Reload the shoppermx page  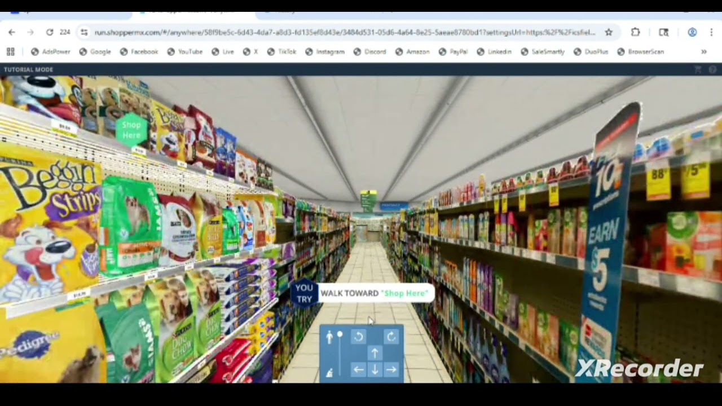pos(50,33)
